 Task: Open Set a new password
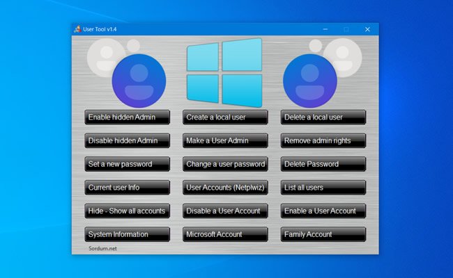pyautogui.click(x=127, y=164)
